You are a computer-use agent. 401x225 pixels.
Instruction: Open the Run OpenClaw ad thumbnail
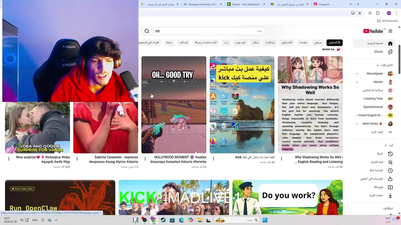[x=60, y=197]
